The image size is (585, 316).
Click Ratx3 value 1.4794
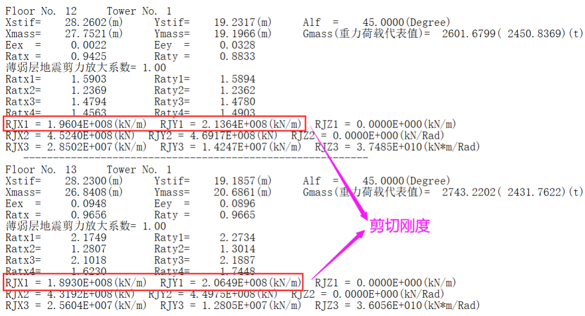pos(89,102)
